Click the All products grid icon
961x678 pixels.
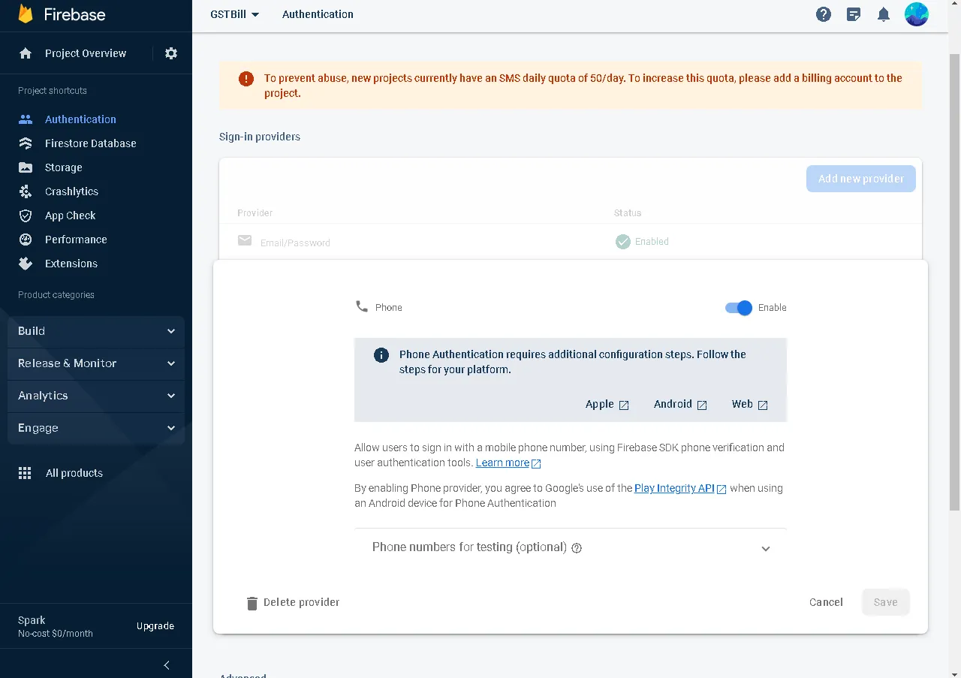coord(25,473)
